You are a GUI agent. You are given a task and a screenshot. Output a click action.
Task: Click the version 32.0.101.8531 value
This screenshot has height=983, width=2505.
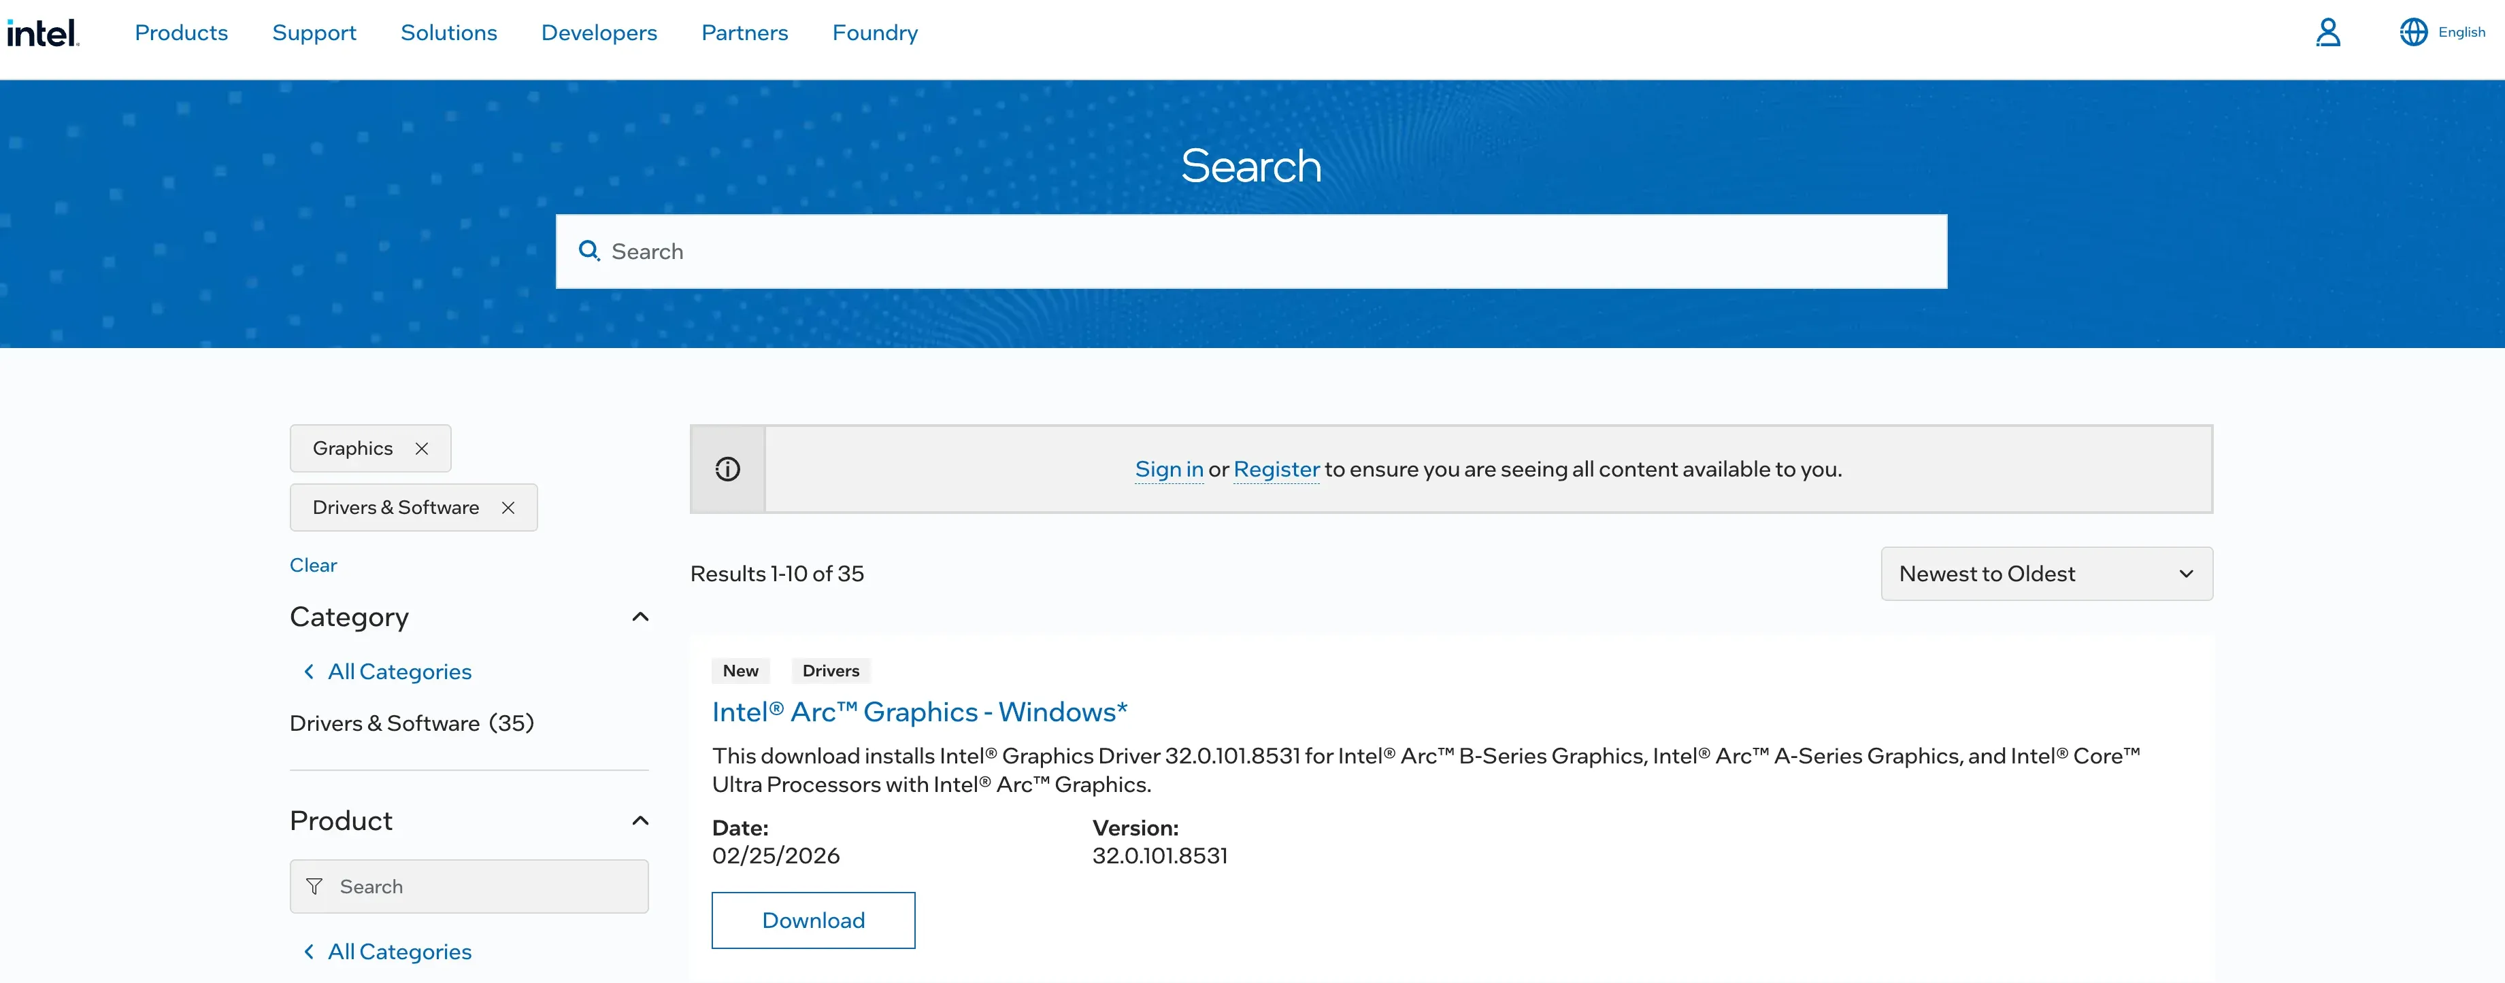[x=1159, y=856]
